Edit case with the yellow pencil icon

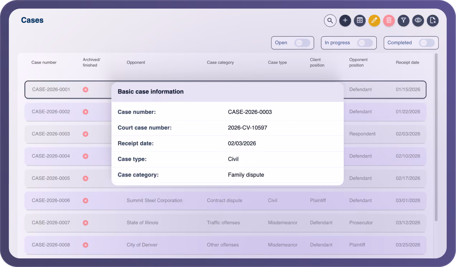pos(374,20)
